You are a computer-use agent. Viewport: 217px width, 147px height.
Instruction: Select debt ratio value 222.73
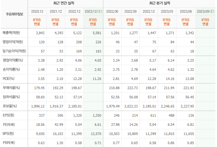pyautogui.click(x=133, y=88)
